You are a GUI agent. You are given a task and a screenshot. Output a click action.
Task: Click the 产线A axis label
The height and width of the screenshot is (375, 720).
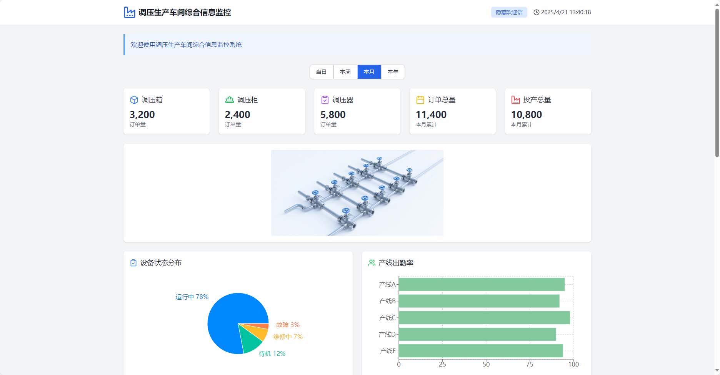[387, 284]
